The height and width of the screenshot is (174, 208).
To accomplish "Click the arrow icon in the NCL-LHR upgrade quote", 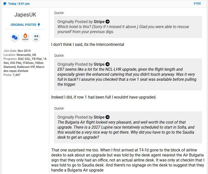I will click(107, 64).
